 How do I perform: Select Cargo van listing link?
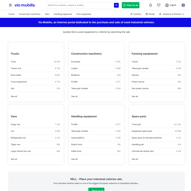[15, 124]
